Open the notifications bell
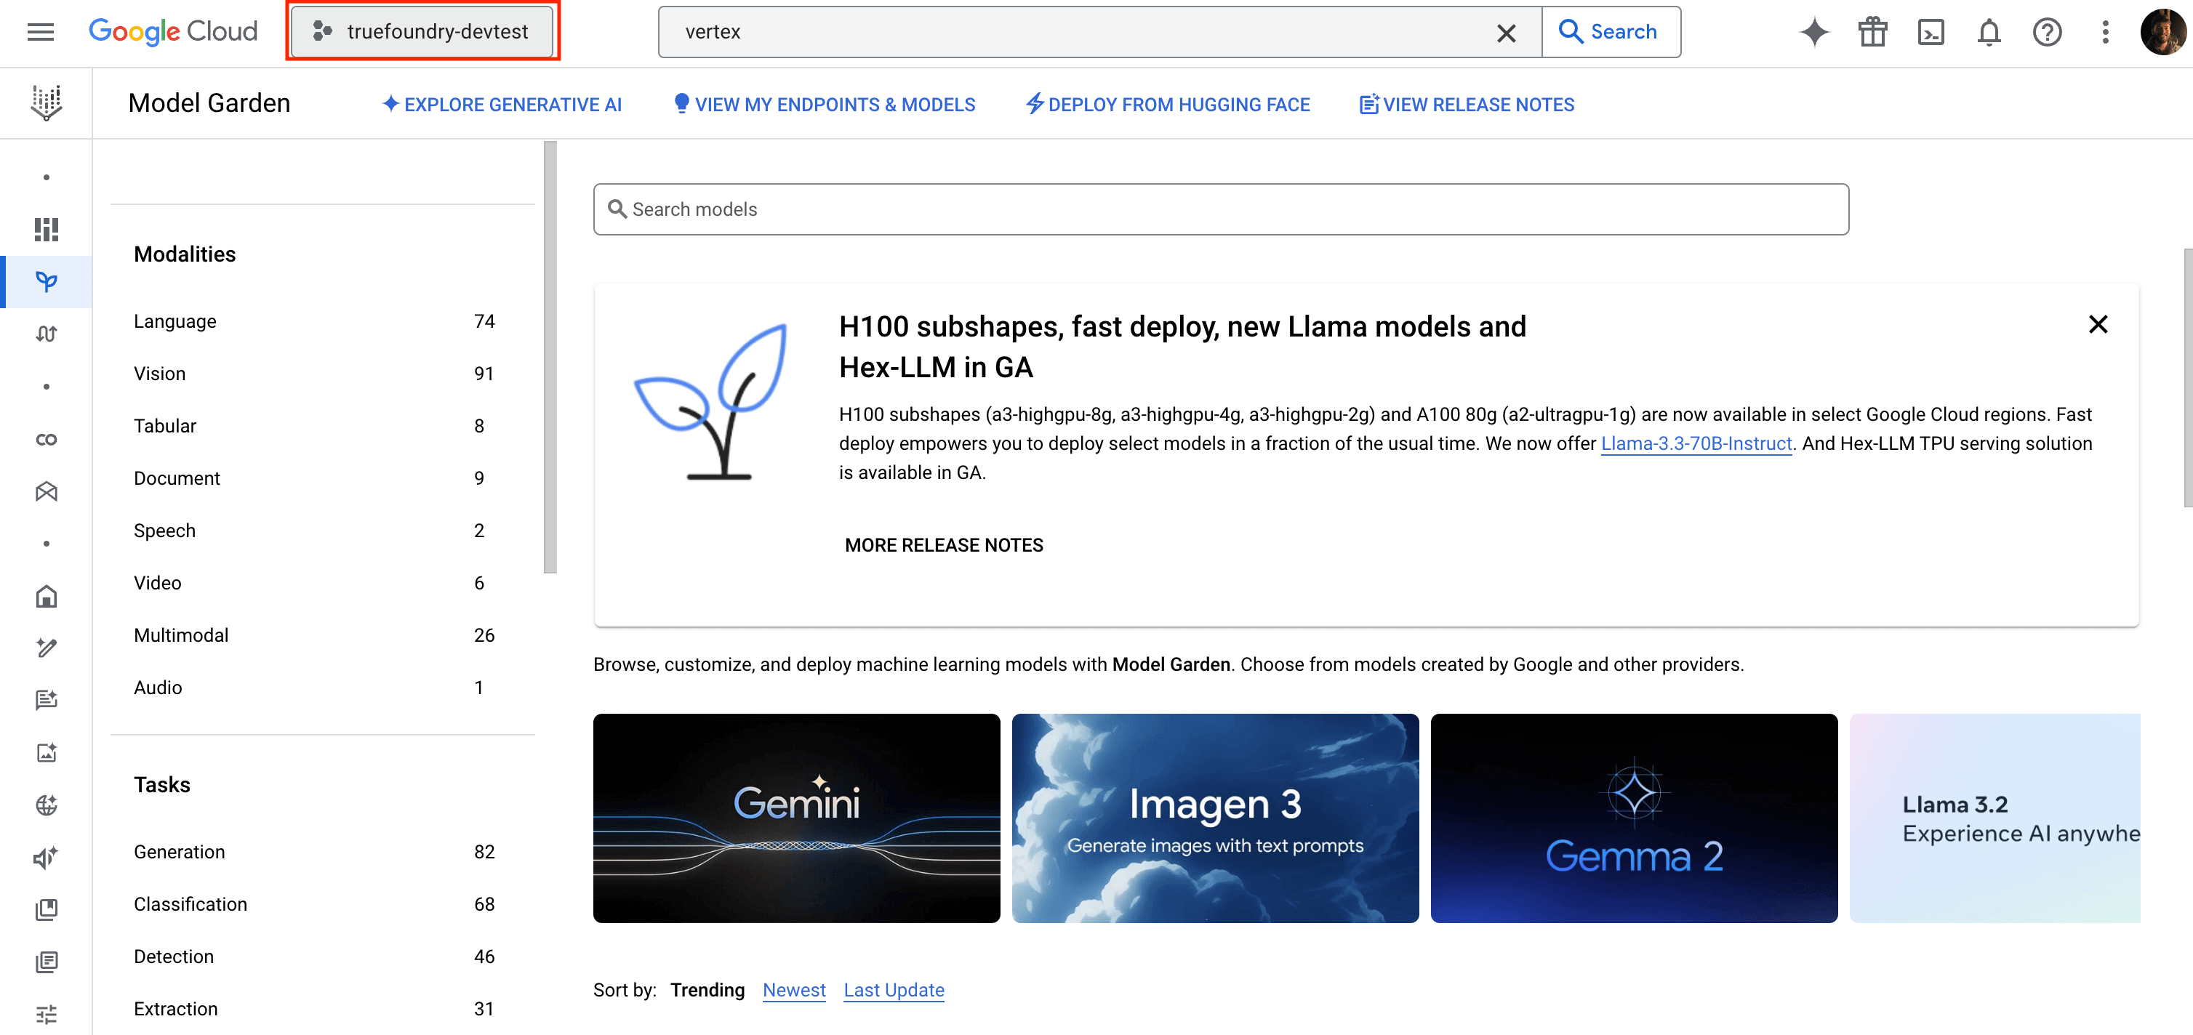The width and height of the screenshot is (2193, 1035). (x=1988, y=32)
